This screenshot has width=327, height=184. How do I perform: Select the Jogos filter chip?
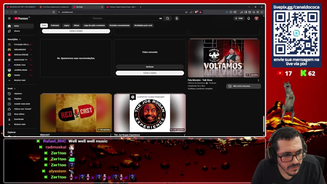coord(66,25)
